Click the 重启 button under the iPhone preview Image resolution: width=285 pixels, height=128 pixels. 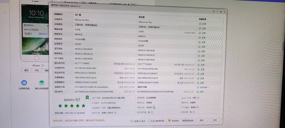26,70
